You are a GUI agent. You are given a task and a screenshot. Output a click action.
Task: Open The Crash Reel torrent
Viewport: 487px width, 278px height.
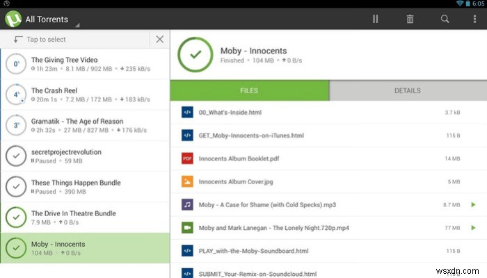85,95
